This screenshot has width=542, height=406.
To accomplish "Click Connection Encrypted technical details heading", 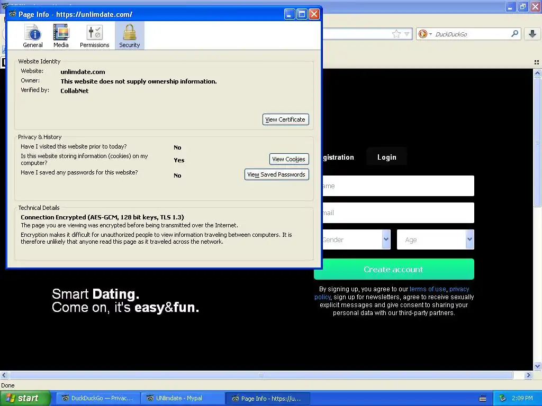I will pos(102,217).
